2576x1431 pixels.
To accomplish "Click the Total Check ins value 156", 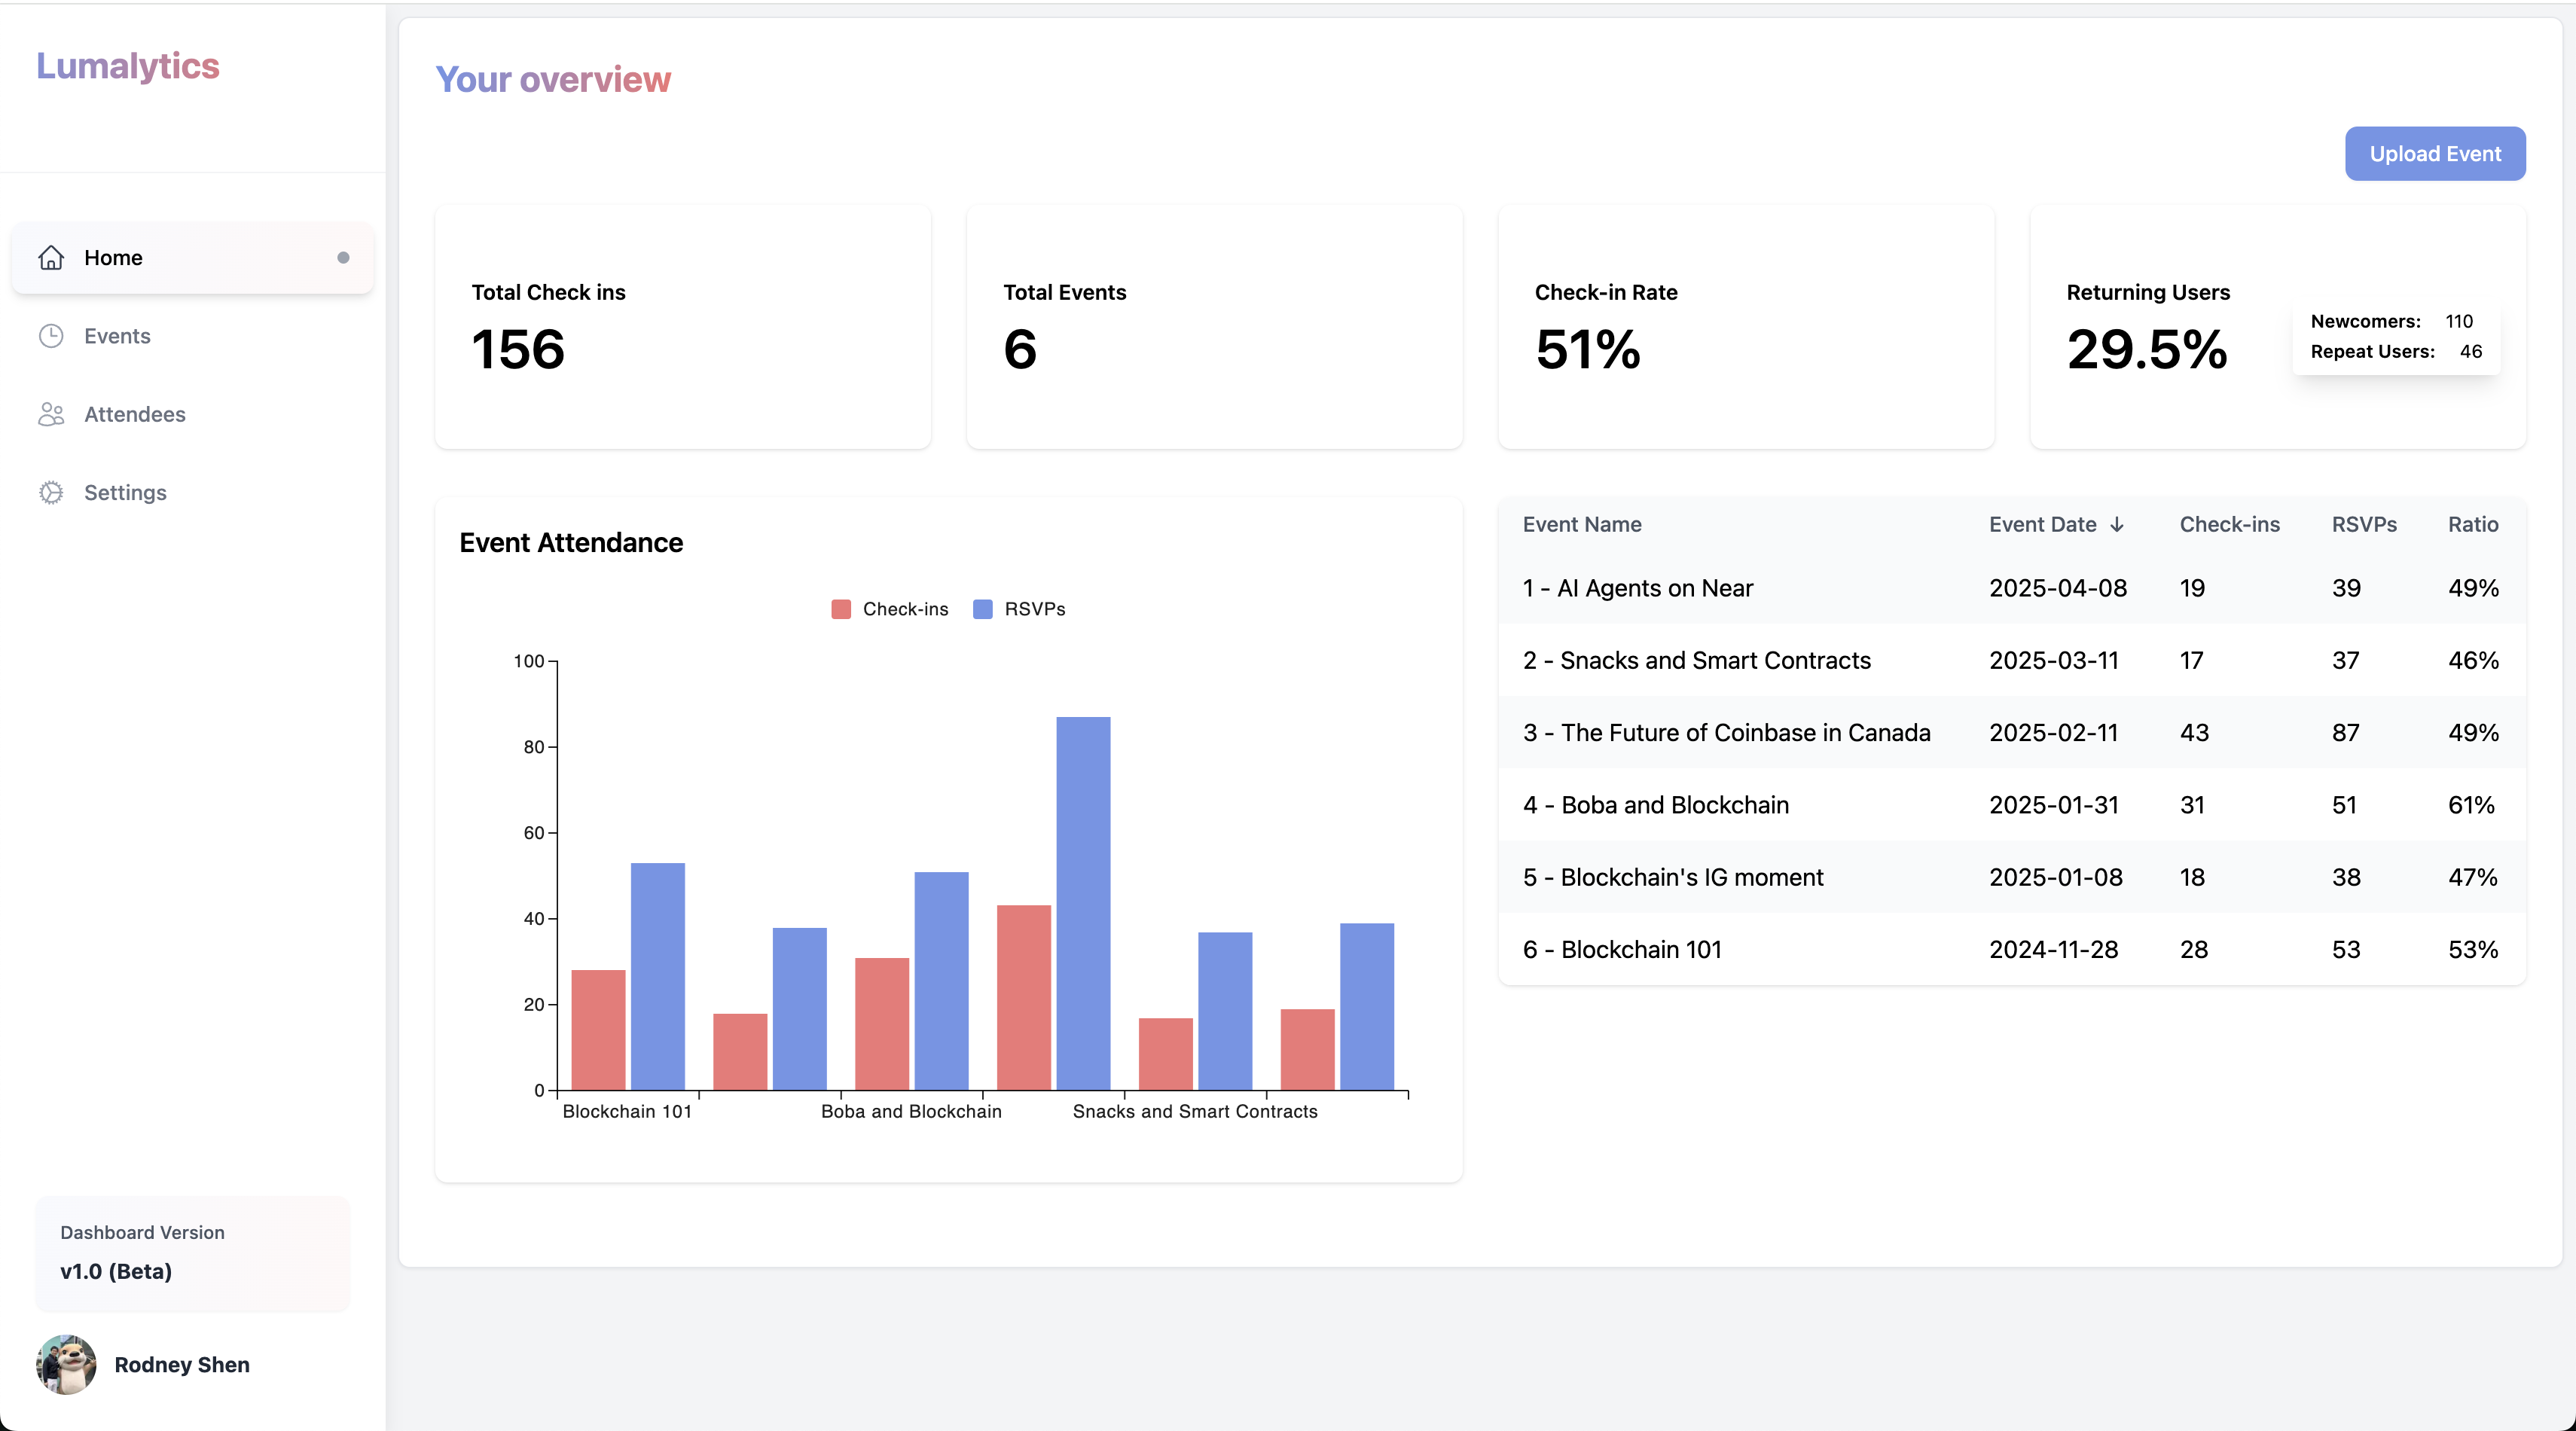I will pos(518,350).
